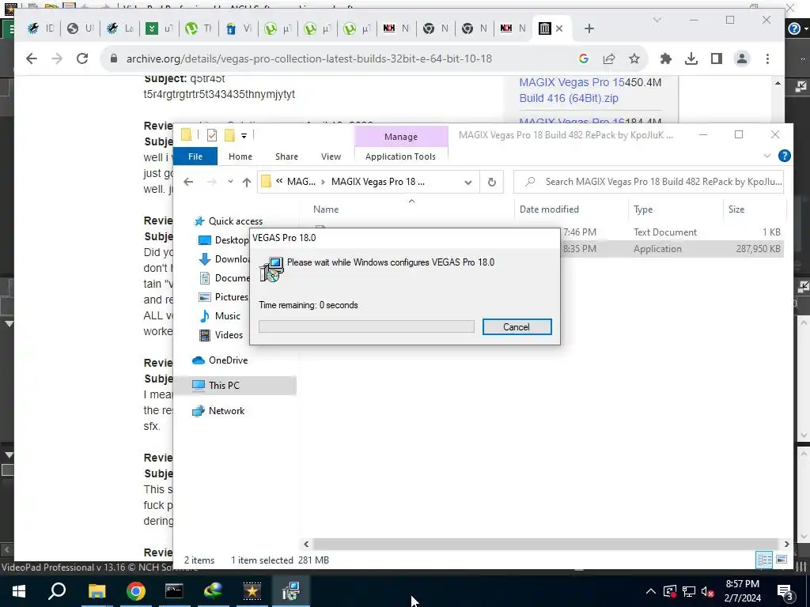Click New Folder icon in Explorer title bar
The image size is (810, 607).
229,135
